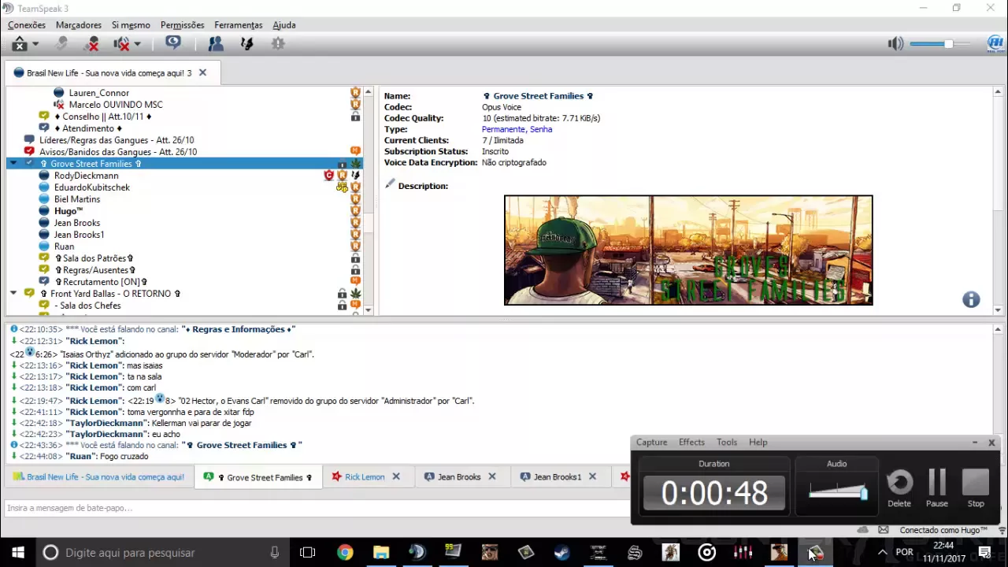1008x567 pixels.
Task: Select user Ruan in the channel tree
Action: [64, 246]
